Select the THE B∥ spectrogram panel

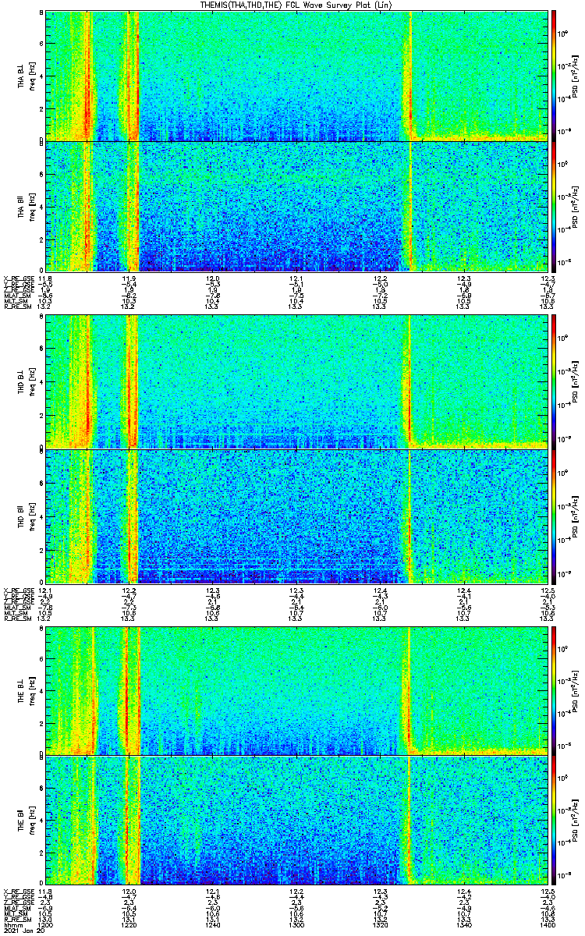[x=296, y=821]
